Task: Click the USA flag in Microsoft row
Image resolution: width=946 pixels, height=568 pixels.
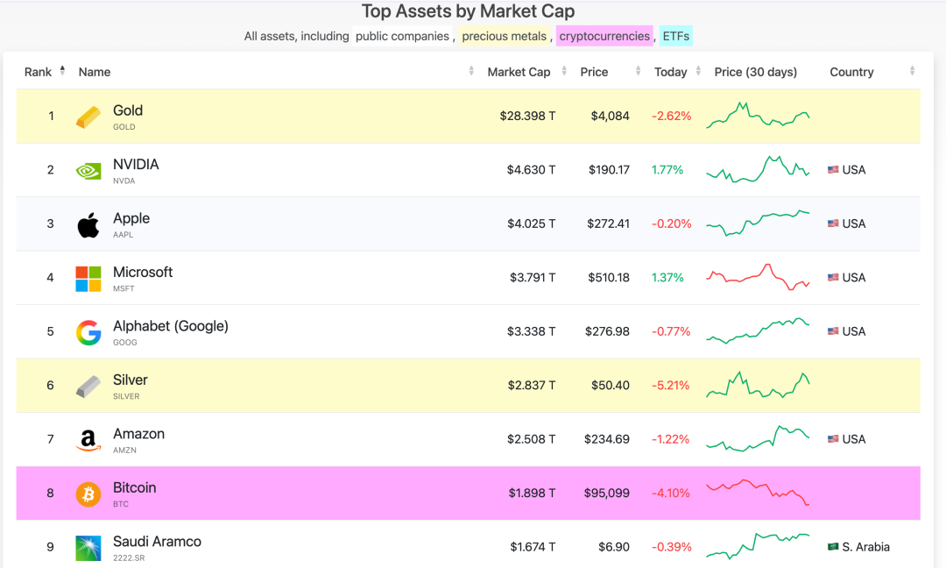Action: (x=833, y=278)
